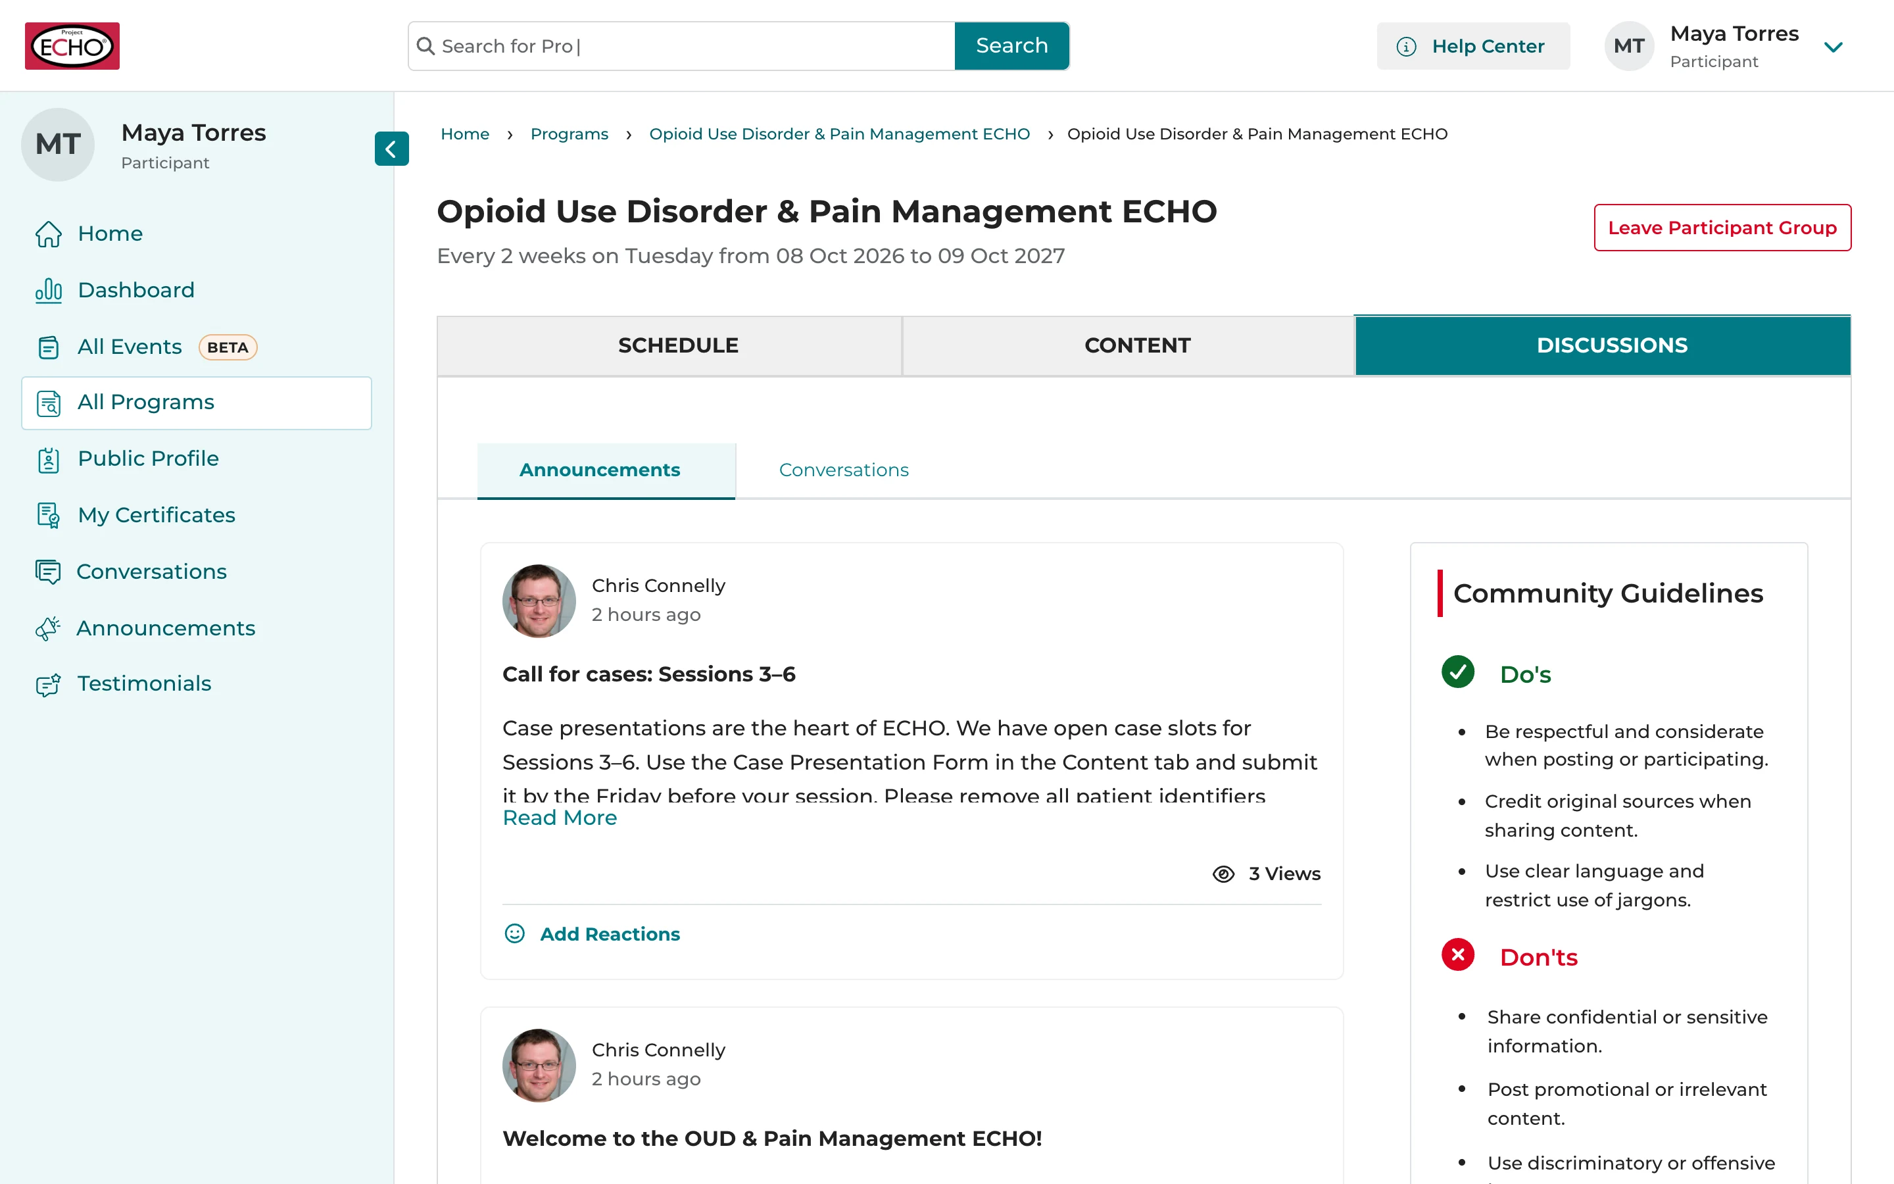Image resolution: width=1894 pixels, height=1184 pixels.
Task: Click Chris Connelly's photo on Welcome post
Action: 539,1065
